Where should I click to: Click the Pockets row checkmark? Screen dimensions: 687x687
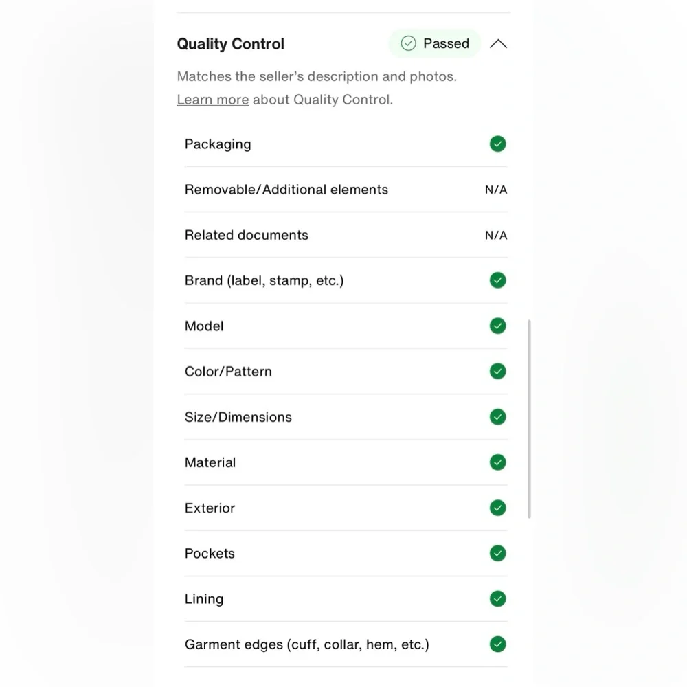[x=498, y=553]
